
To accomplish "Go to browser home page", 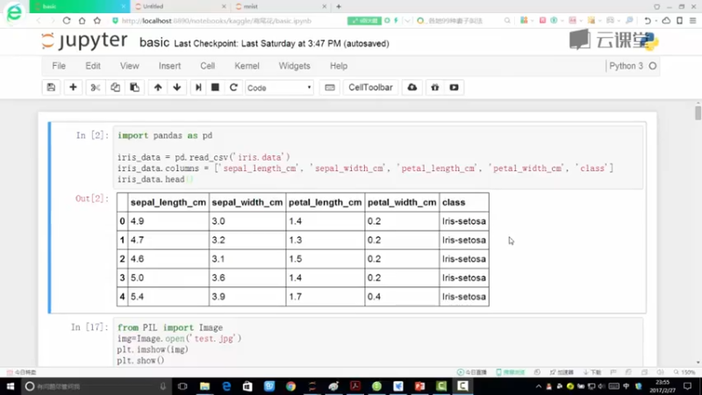I will coord(82,20).
